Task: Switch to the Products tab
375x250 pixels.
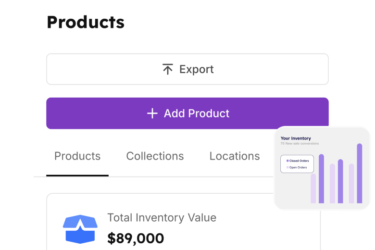Action: [77, 156]
